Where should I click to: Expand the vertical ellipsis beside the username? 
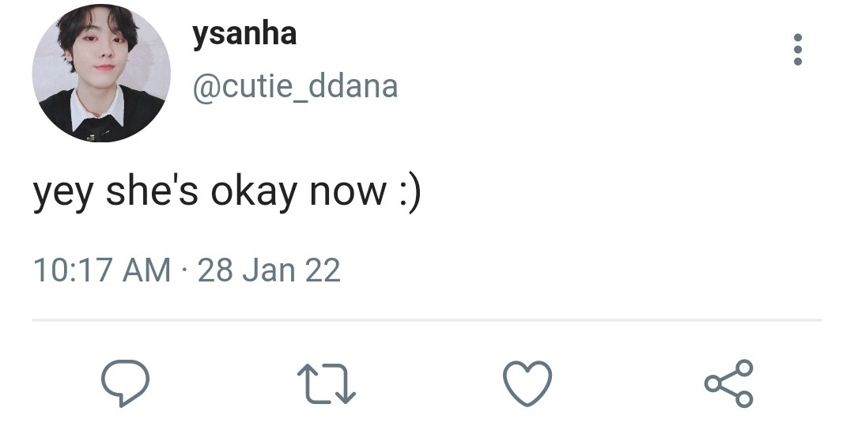tap(797, 50)
